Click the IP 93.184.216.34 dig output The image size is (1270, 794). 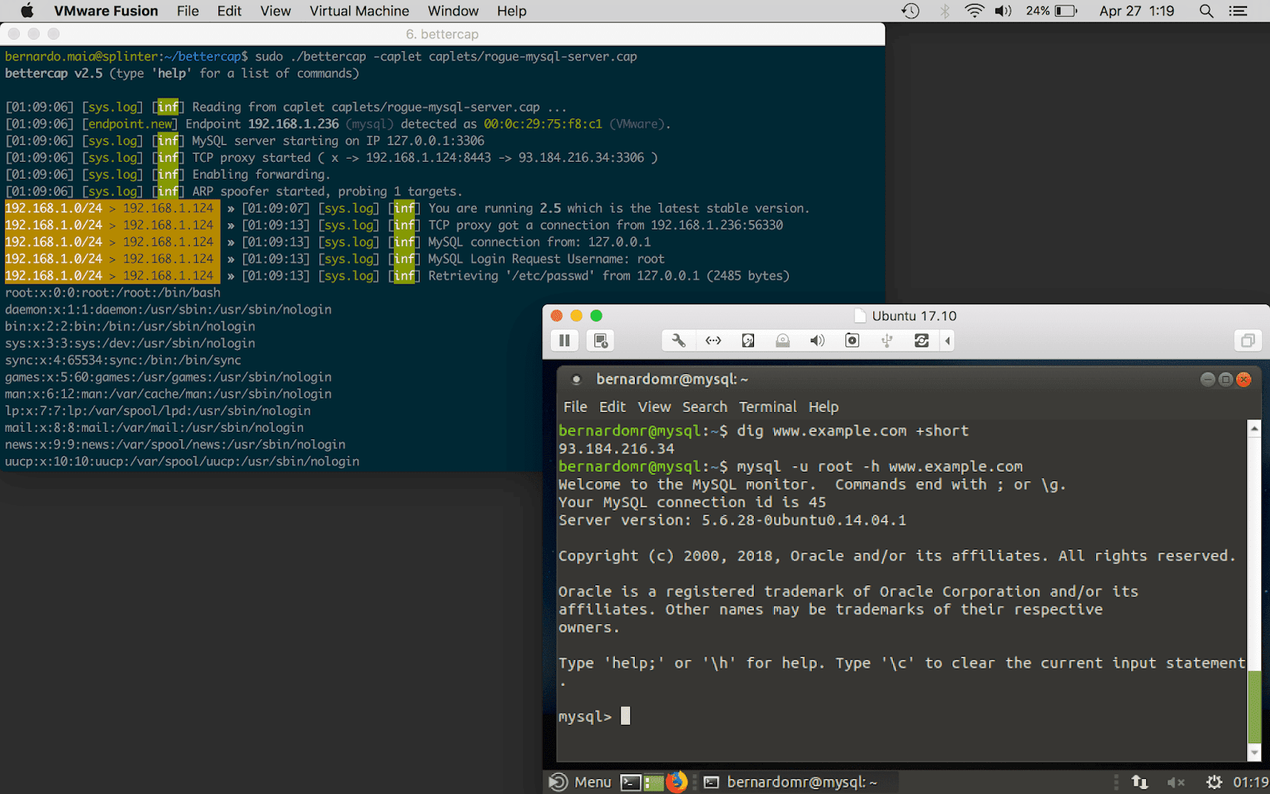tap(616, 449)
